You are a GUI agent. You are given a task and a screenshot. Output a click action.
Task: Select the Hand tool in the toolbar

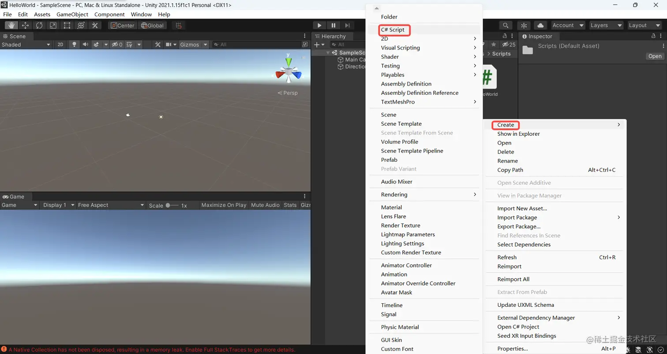11,26
